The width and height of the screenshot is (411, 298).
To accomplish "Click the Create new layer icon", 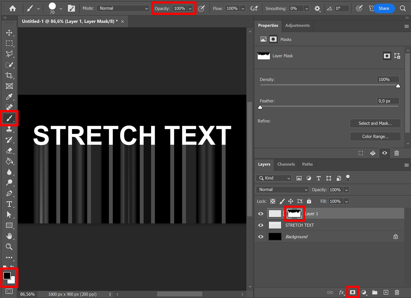I will click(x=386, y=292).
